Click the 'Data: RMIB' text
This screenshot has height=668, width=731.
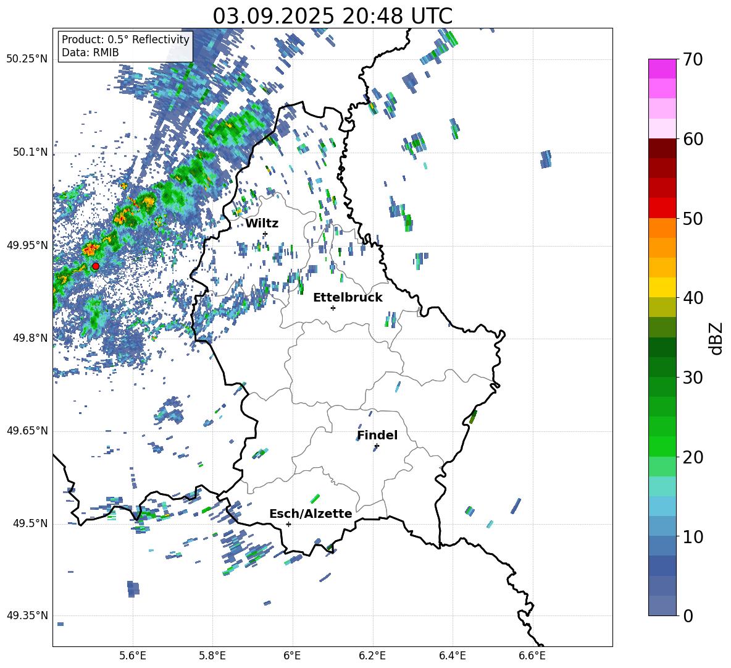90,53
